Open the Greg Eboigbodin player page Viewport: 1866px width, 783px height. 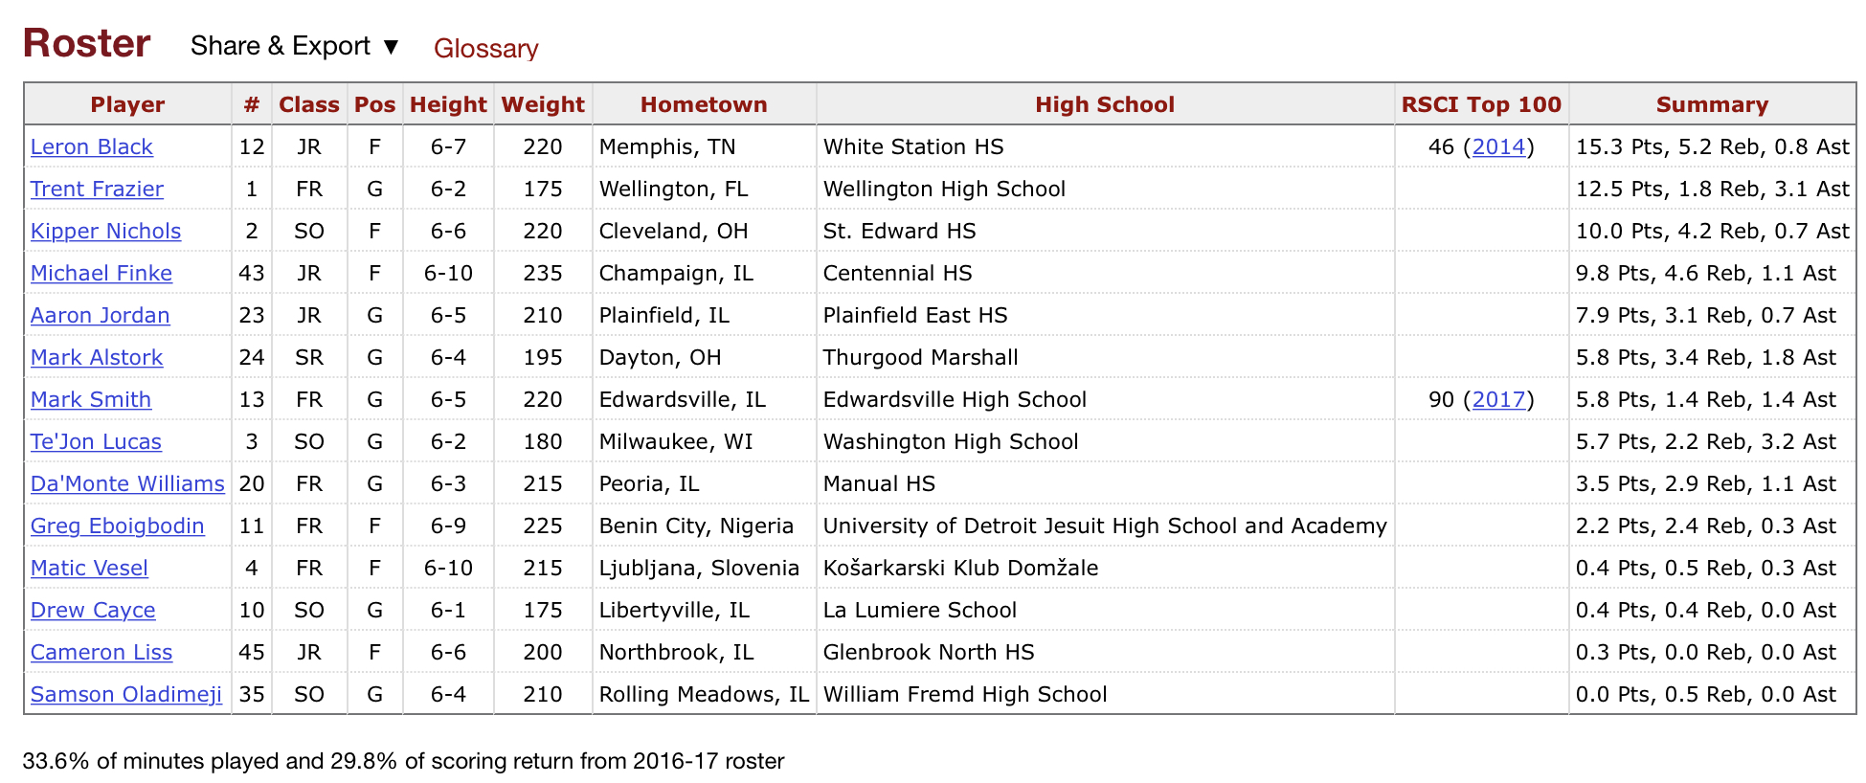coord(117,526)
